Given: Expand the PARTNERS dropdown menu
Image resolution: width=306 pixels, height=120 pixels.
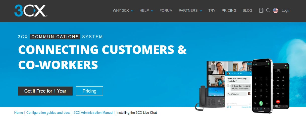Looking at the screenshot, I should tap(190, 10).
